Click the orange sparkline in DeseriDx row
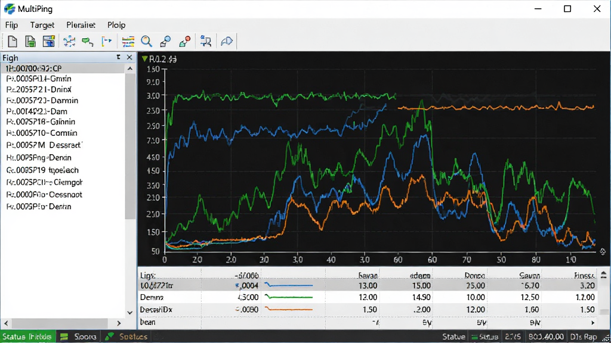 coord(288,309)
